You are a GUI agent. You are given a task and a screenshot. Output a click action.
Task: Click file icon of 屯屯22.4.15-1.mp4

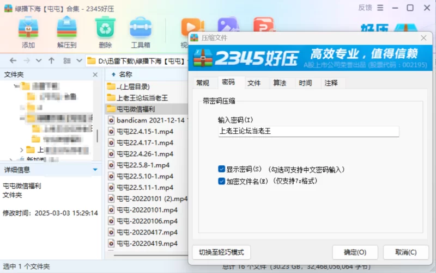111,131
